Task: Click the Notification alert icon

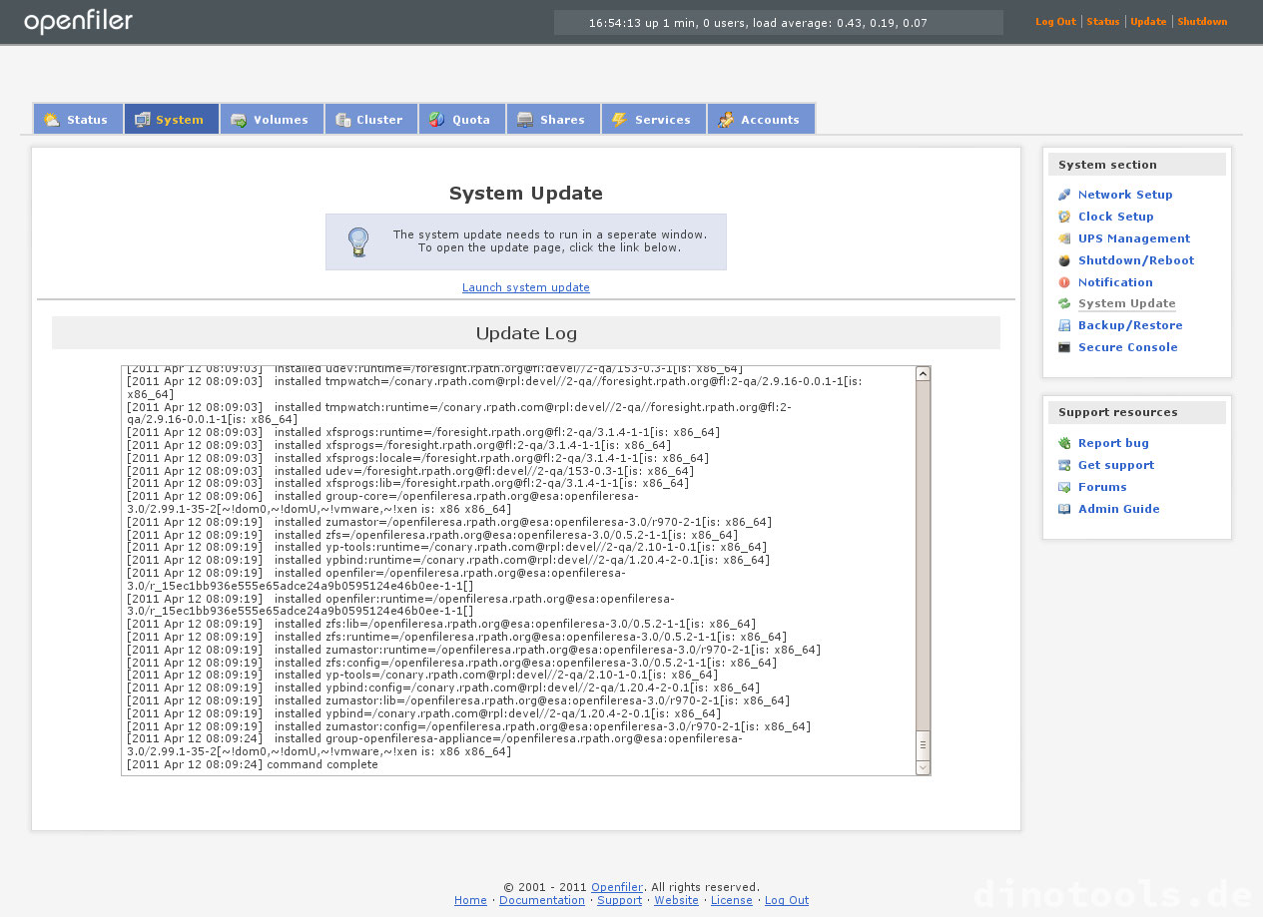Action: click(x=1064, y=282)
